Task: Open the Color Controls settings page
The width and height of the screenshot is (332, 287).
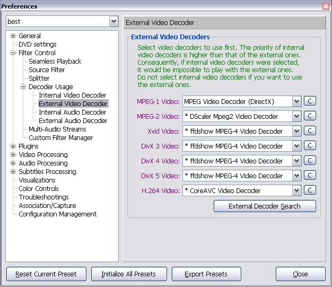Action: point(39,189)
